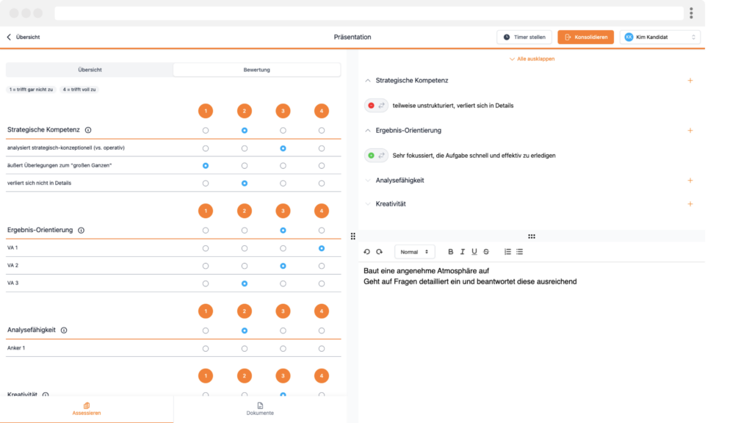Viewport: 752px width, 423px height.
Task: Rate Ergebnis-Orientierung as 4
Action: [322, 230]
